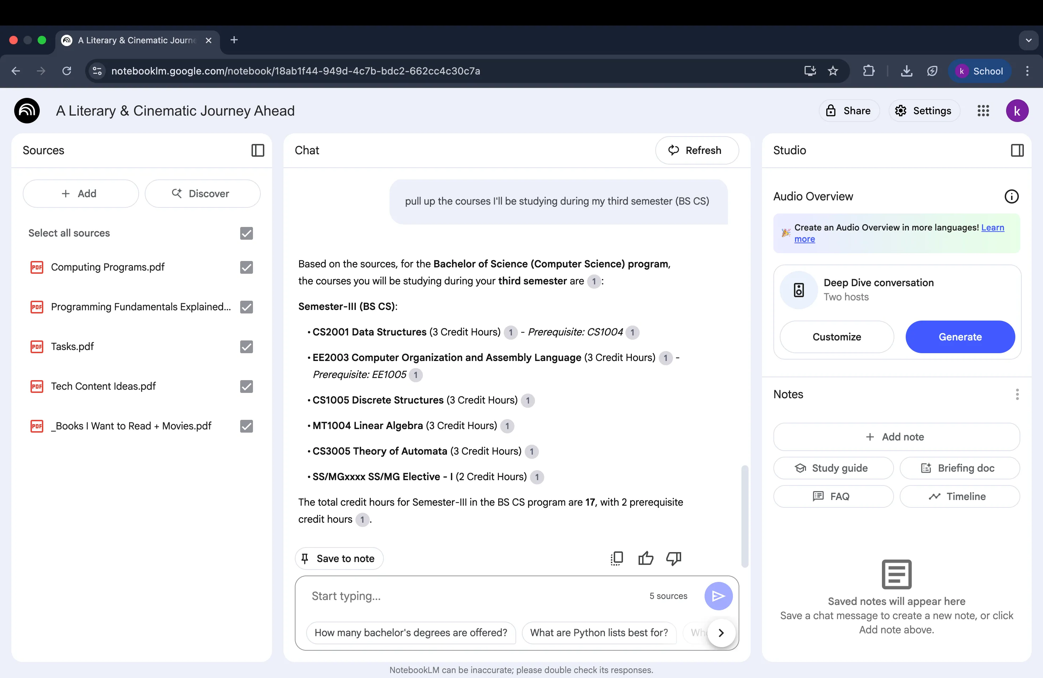The width and height of the screenshot is (1043, 678).
Task: Show next suggested questions chevron
Action: [721, 633]
